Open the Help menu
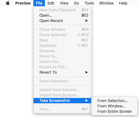 [123, 3]
